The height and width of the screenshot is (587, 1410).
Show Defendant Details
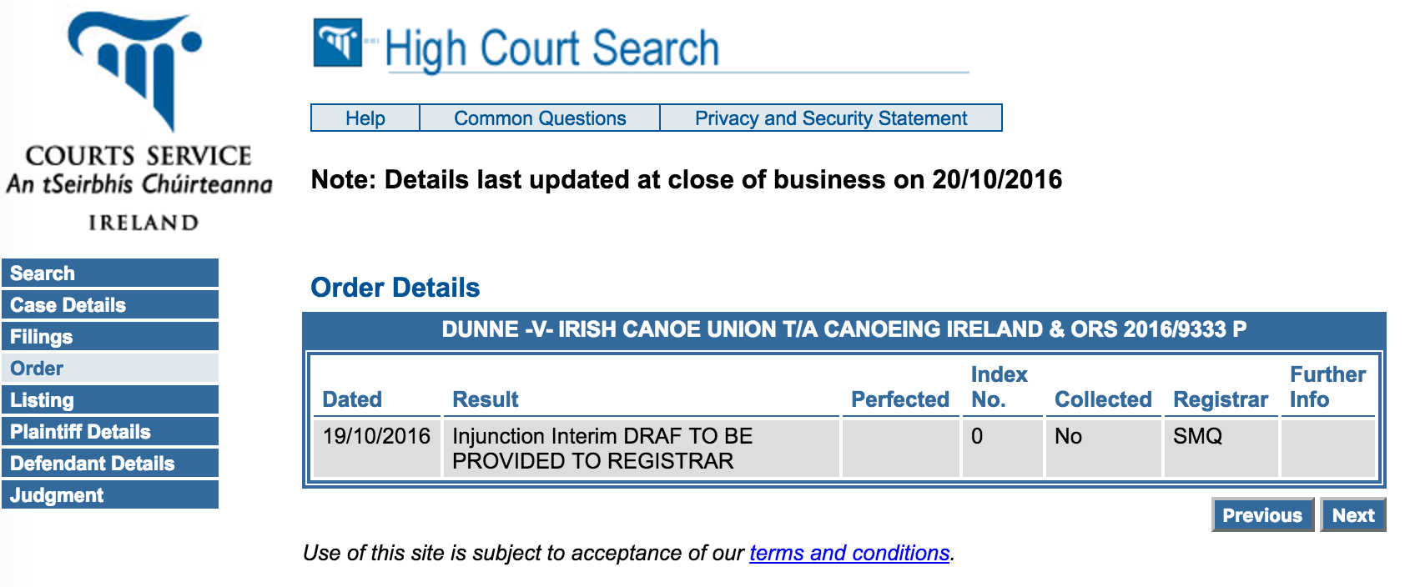point(110,464)
